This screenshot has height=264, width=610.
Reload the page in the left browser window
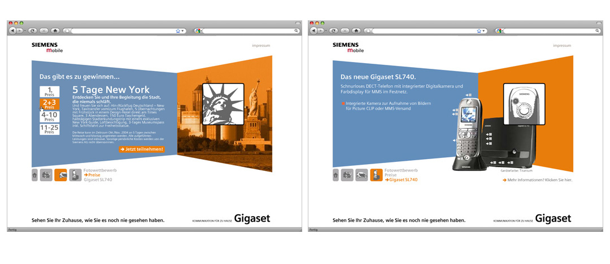pyautogui.click(x=33, y=30)
